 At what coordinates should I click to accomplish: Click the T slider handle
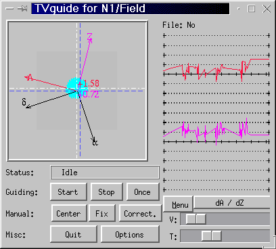212,236
